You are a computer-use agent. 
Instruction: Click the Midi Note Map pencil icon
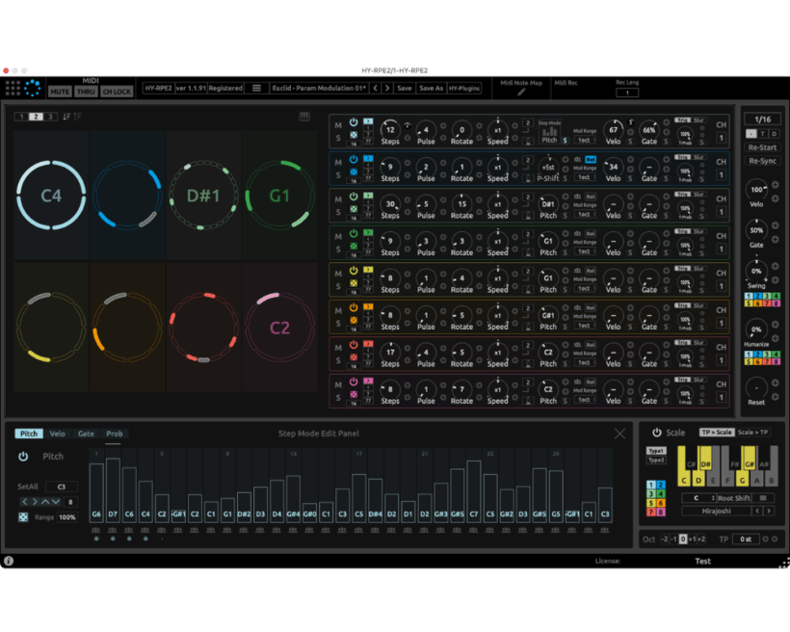pyautogui.click(x=521, y=92)
